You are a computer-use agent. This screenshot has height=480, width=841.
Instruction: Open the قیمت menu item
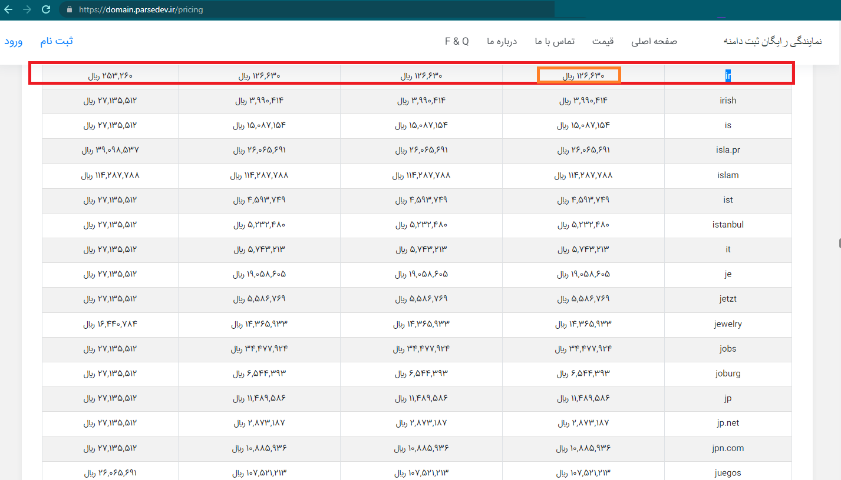603,41
